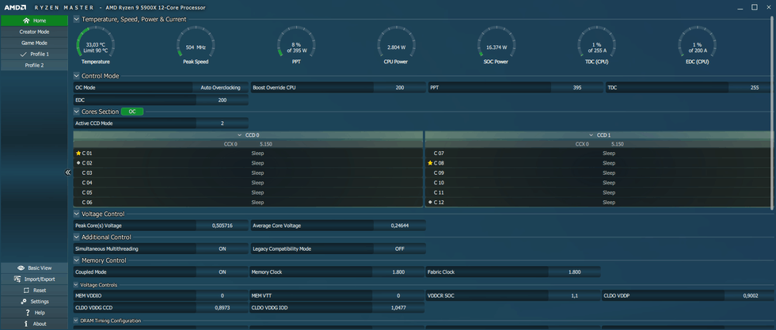
Task: Collapse the Additional Control section
Action: point(76,237)
